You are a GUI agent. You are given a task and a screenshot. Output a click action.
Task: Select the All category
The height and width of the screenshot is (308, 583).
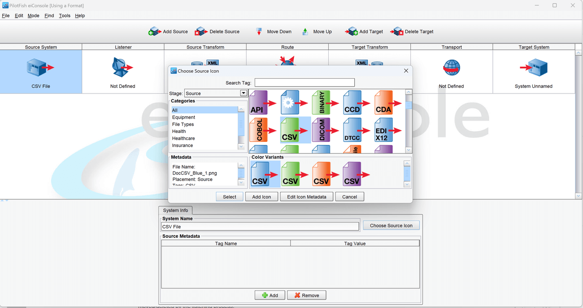(204, 110)
